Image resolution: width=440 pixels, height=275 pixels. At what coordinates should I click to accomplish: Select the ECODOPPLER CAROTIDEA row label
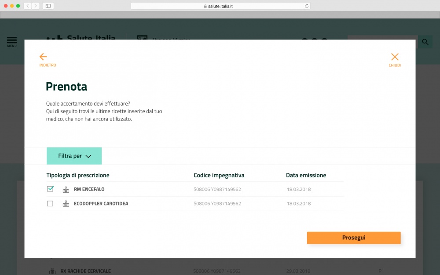[x=101, y=204]
